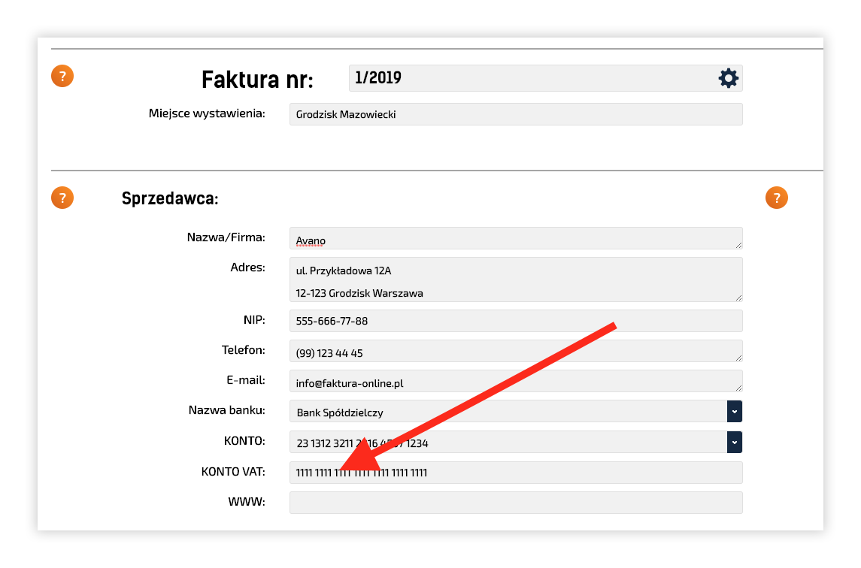
Task: Click the E-mail textarea resize handle
Action: coord(738,388)
